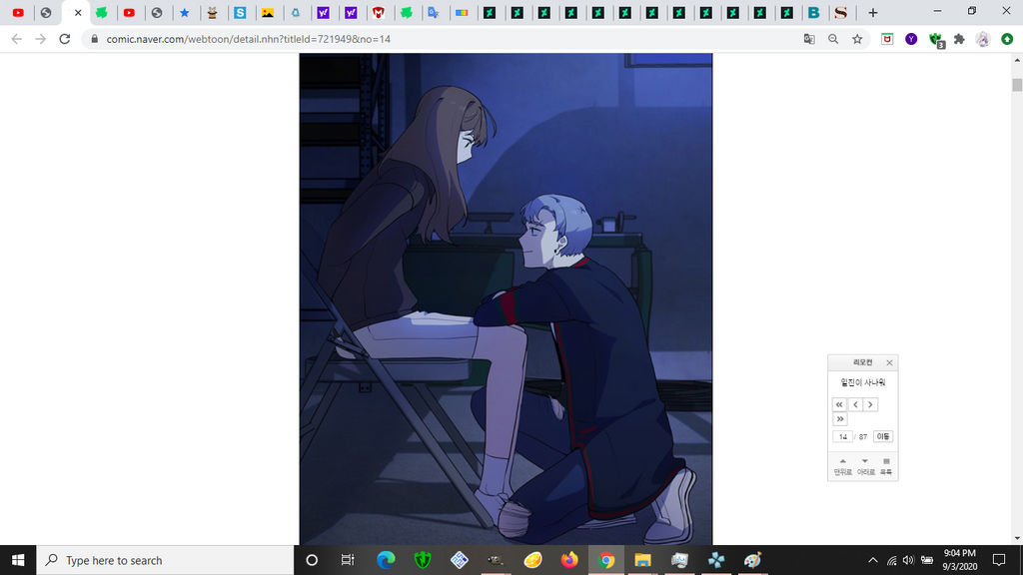The image size is (1023, 575).
Task: Click the episode number field showing 14
Action: tap(842, 437)
